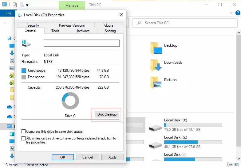Image resolution: width=241 pixels, height=168 pixels.
Task: Click Local Disk (D:) usage bar
Action: [193, 125]
